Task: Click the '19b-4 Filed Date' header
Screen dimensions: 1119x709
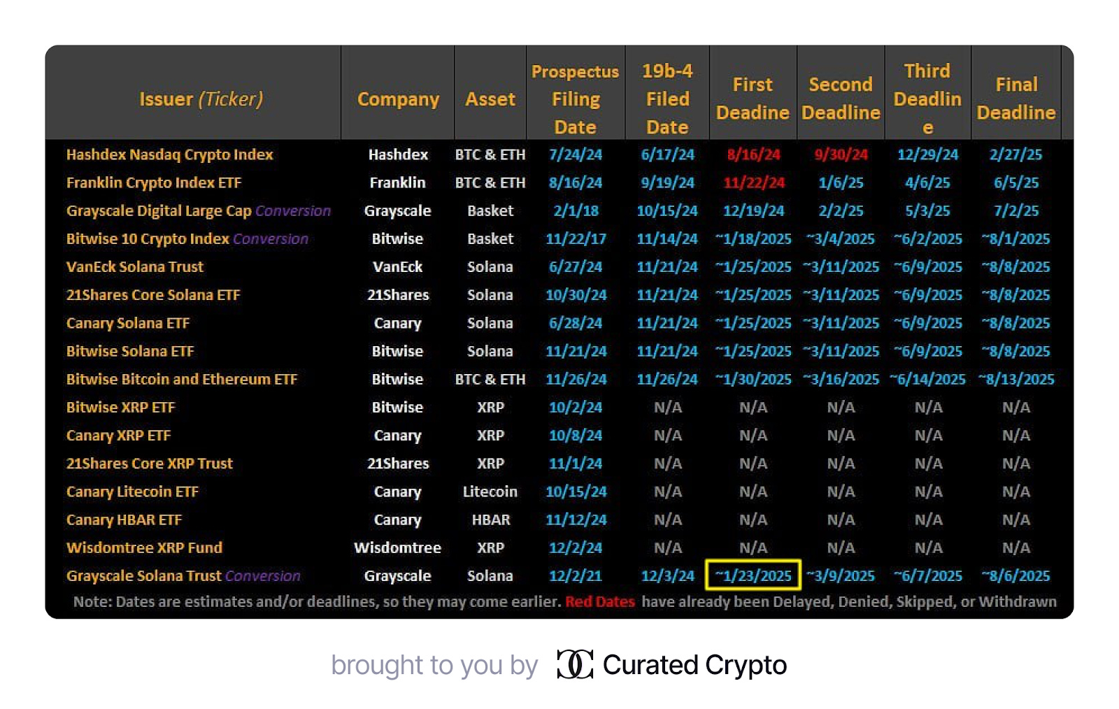Action: (667, 99)
